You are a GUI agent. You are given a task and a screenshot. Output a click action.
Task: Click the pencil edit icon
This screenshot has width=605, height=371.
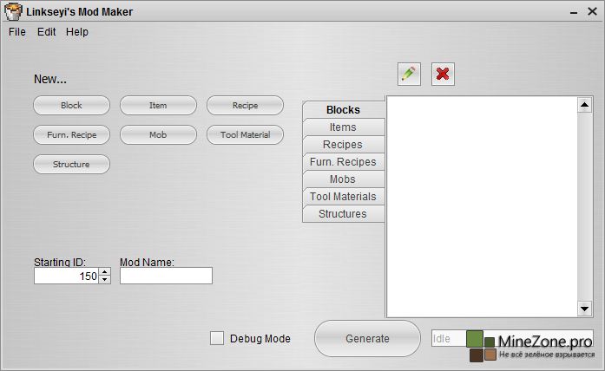tap(409, 75)
